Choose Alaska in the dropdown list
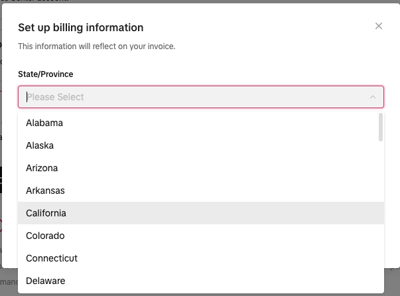Screen dimensions: 400x296 [40, 145]
